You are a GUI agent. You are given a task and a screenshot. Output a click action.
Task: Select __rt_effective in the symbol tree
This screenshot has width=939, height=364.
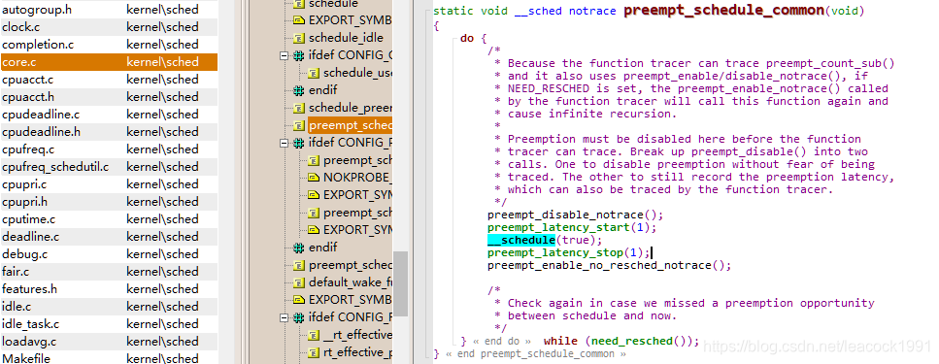pos(357,335)
